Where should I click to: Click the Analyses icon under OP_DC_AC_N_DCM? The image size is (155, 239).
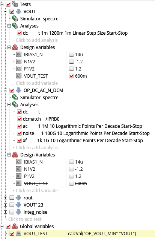tap(15, 104)
